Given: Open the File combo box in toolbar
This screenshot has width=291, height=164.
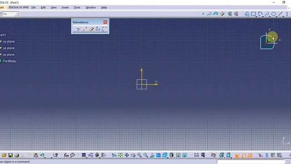Looking at the screenshot, I should (x=10, y=14).
